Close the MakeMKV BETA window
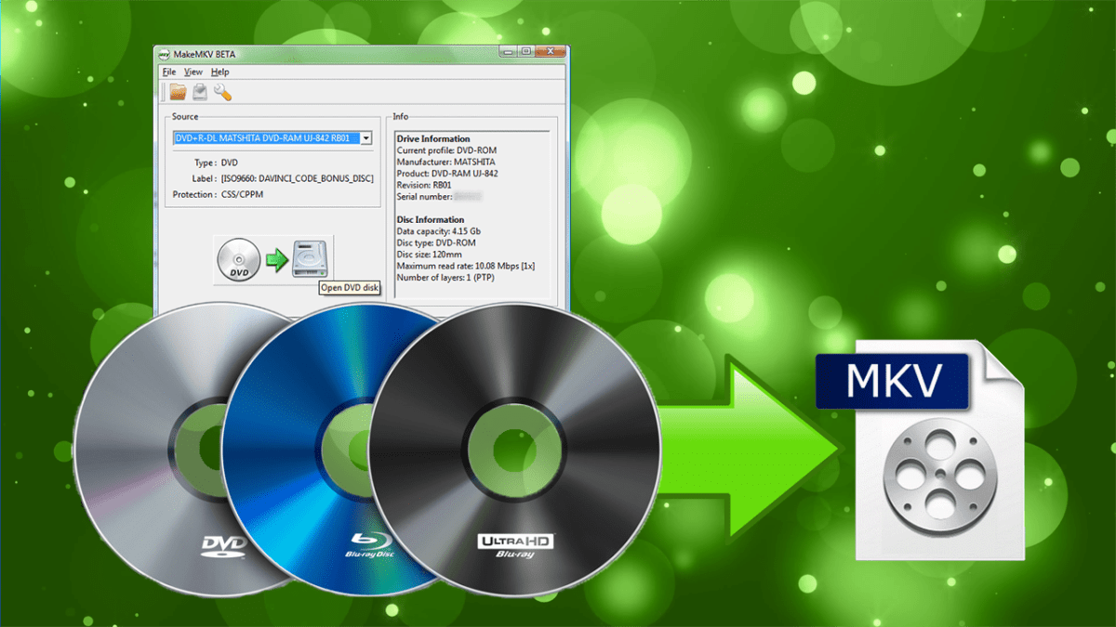Screen dimensions: 1116x627 (549, 52)
